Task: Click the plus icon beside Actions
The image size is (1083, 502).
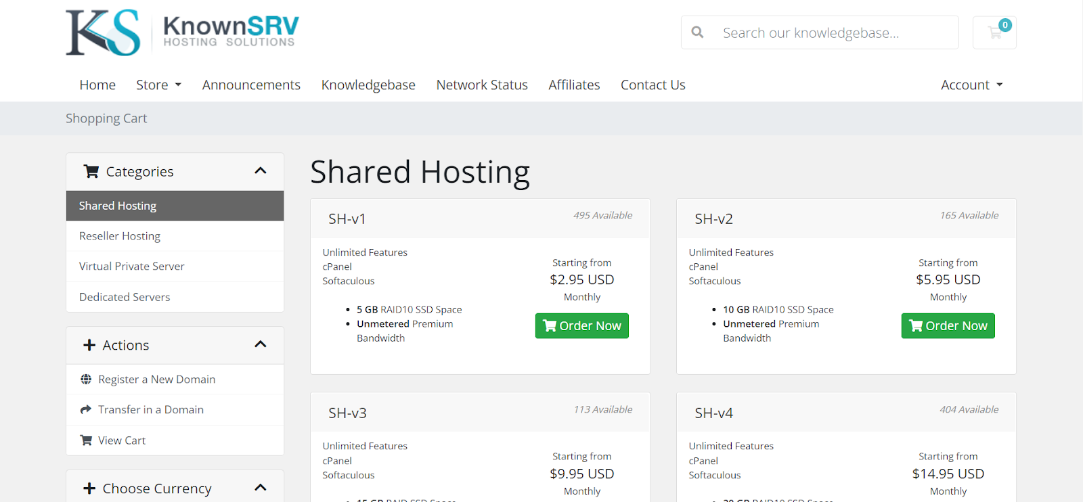Action: tap(89, 345)
